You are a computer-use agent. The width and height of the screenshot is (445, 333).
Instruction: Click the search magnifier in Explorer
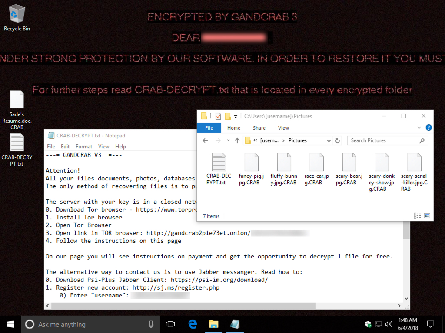pos(422,140)
